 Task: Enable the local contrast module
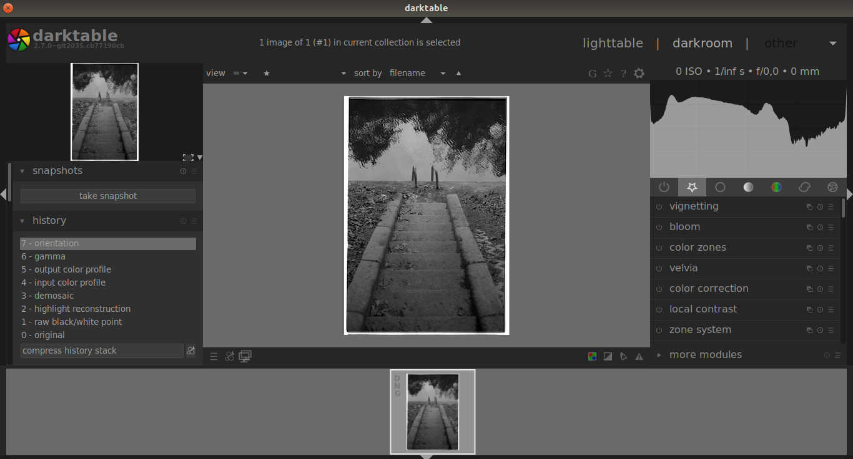(659, 310)
